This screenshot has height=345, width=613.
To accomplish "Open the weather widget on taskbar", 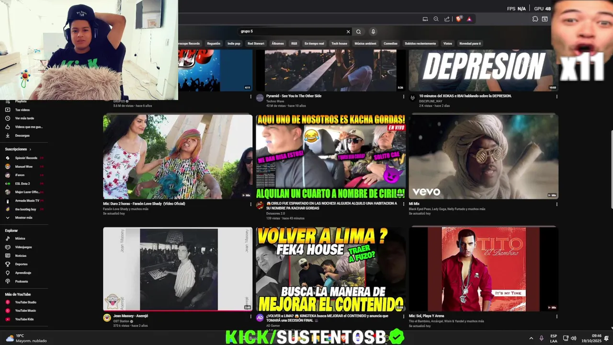I will pyautogui.click(x=26, y=338).
